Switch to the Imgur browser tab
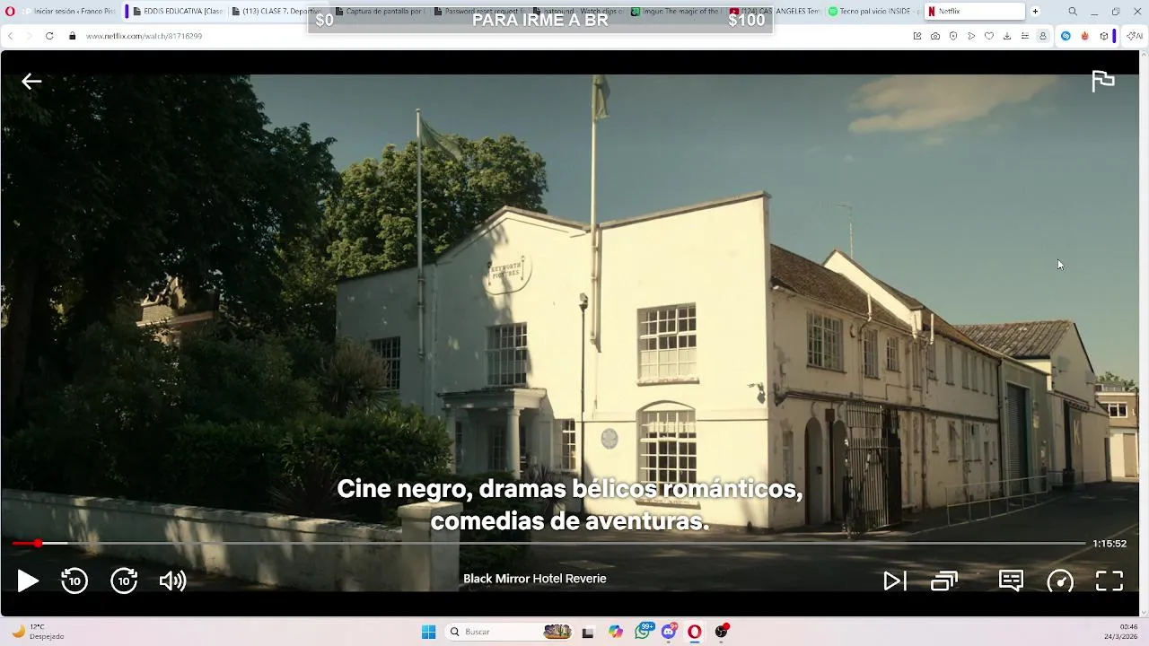 tap(675, 12)
